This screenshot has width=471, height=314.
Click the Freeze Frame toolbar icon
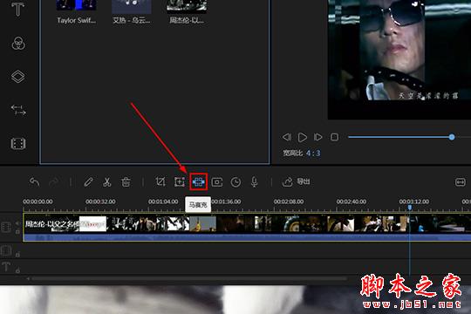[x=217, y=182]
